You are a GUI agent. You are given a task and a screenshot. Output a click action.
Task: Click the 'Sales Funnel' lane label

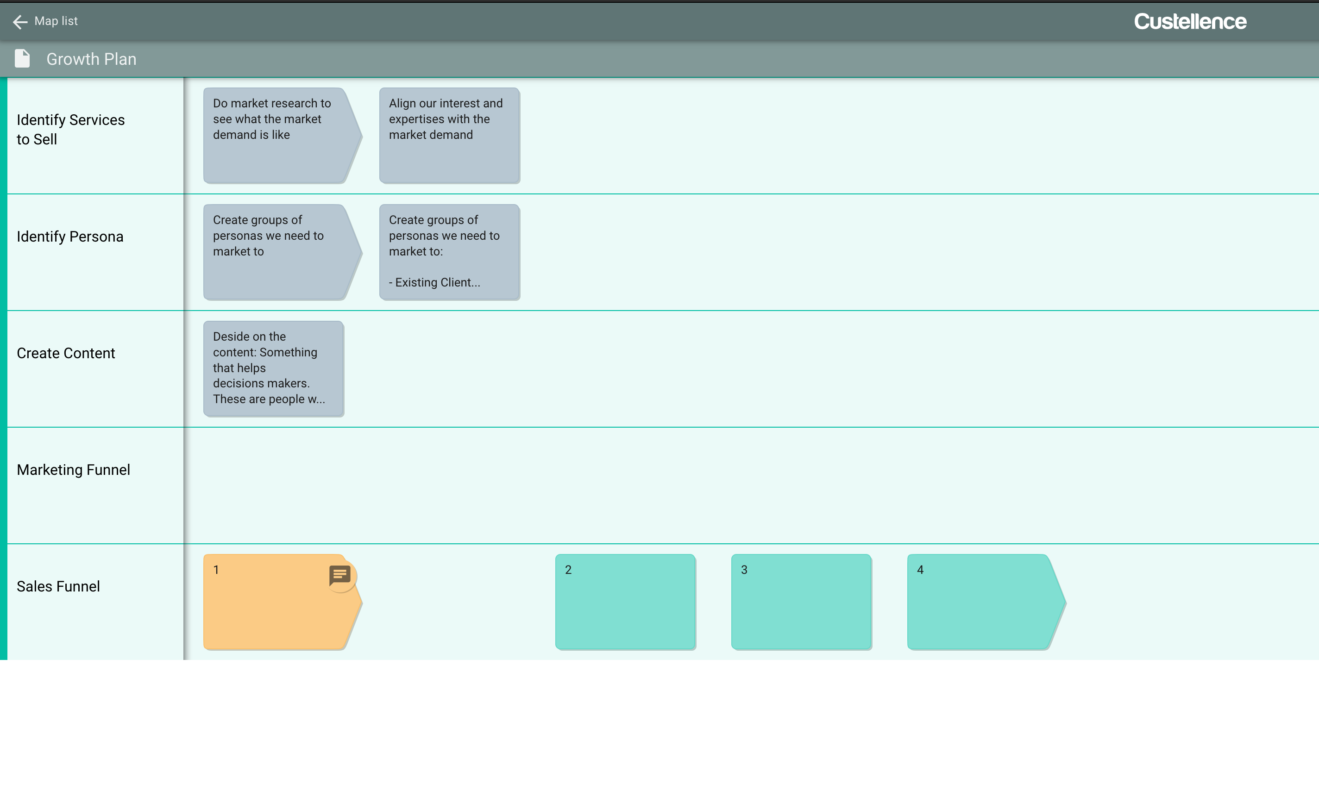coord(58,586)
